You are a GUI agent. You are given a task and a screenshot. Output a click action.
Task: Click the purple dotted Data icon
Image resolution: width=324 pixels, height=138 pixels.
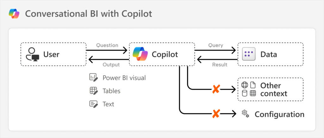coord(248,54)
